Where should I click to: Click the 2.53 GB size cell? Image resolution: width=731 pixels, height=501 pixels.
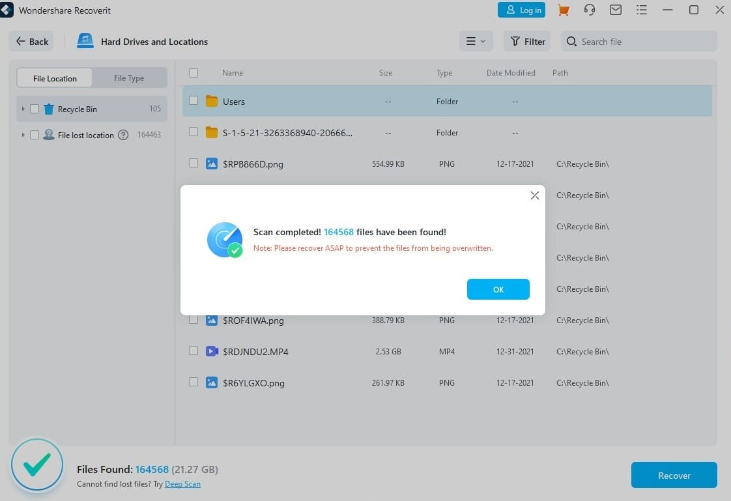pos(388,352)
